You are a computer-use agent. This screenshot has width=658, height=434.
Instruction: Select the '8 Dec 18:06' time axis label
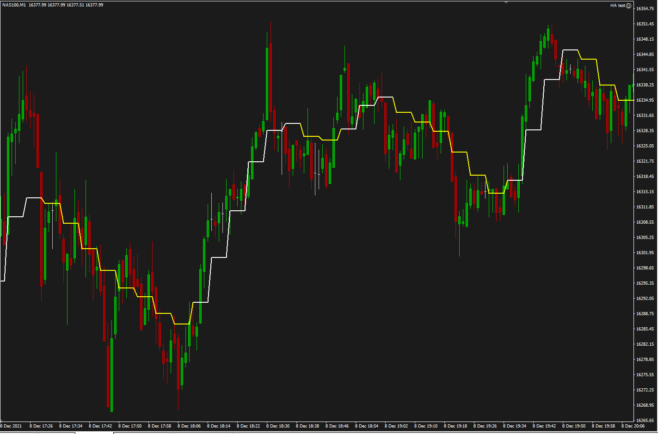coord(189,426)
